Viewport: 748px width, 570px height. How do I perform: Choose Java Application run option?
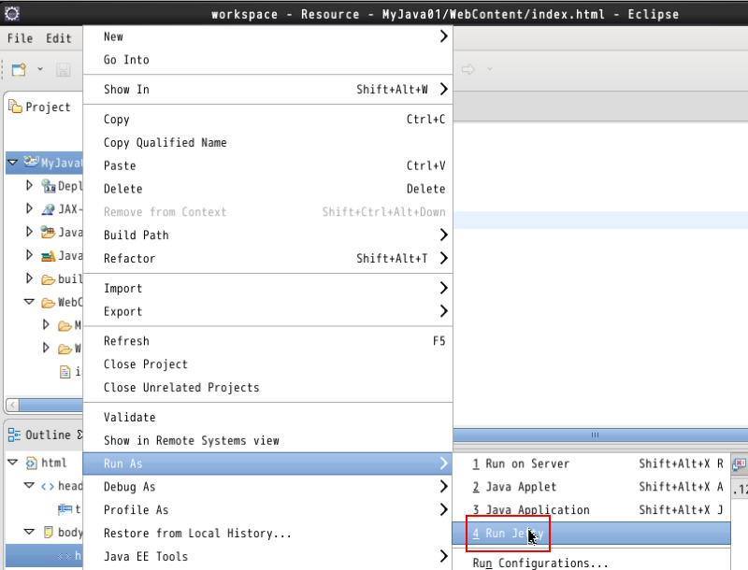(592, 509)
